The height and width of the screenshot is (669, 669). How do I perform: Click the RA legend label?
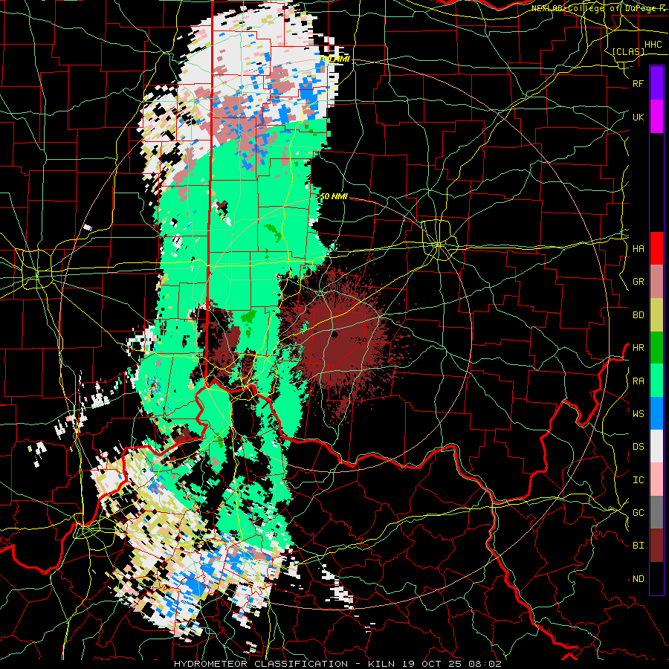(639, 381)
